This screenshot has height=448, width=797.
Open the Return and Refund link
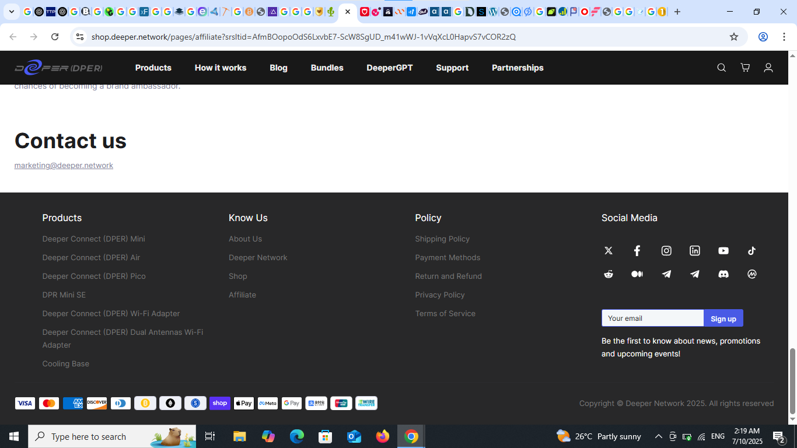tap(449, 276)
